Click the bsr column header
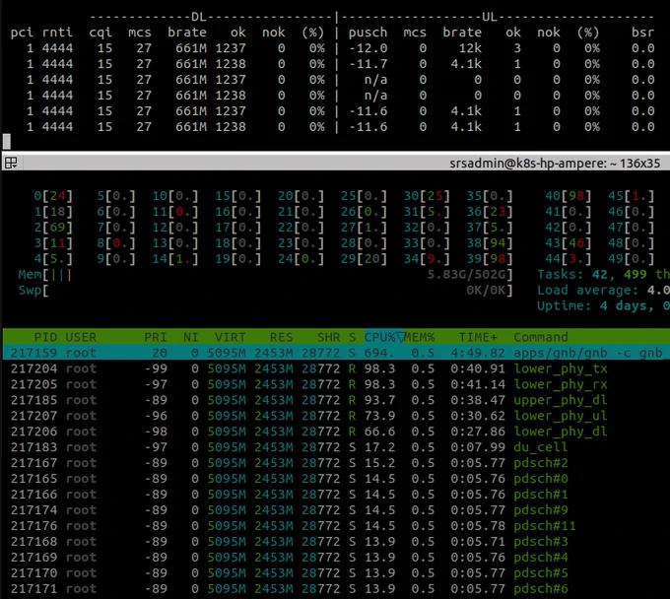The height and width of the screenshot is (599, 670). coord(643,33)
